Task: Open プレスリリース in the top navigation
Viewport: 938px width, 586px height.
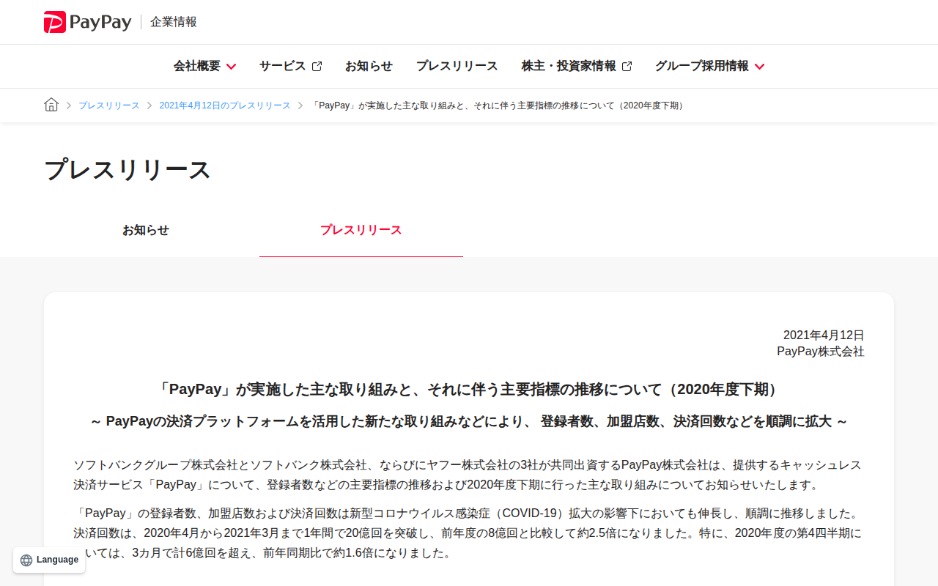Action: tap(457, 66)
